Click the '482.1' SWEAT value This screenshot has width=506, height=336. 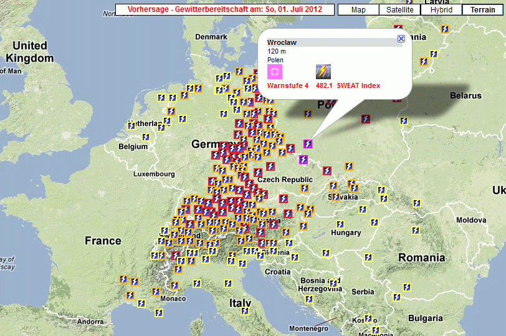click(324, 85)
